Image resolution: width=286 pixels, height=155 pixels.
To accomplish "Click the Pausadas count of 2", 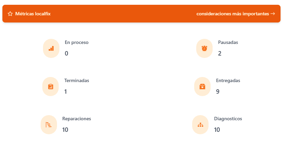I will pos(220,53).
